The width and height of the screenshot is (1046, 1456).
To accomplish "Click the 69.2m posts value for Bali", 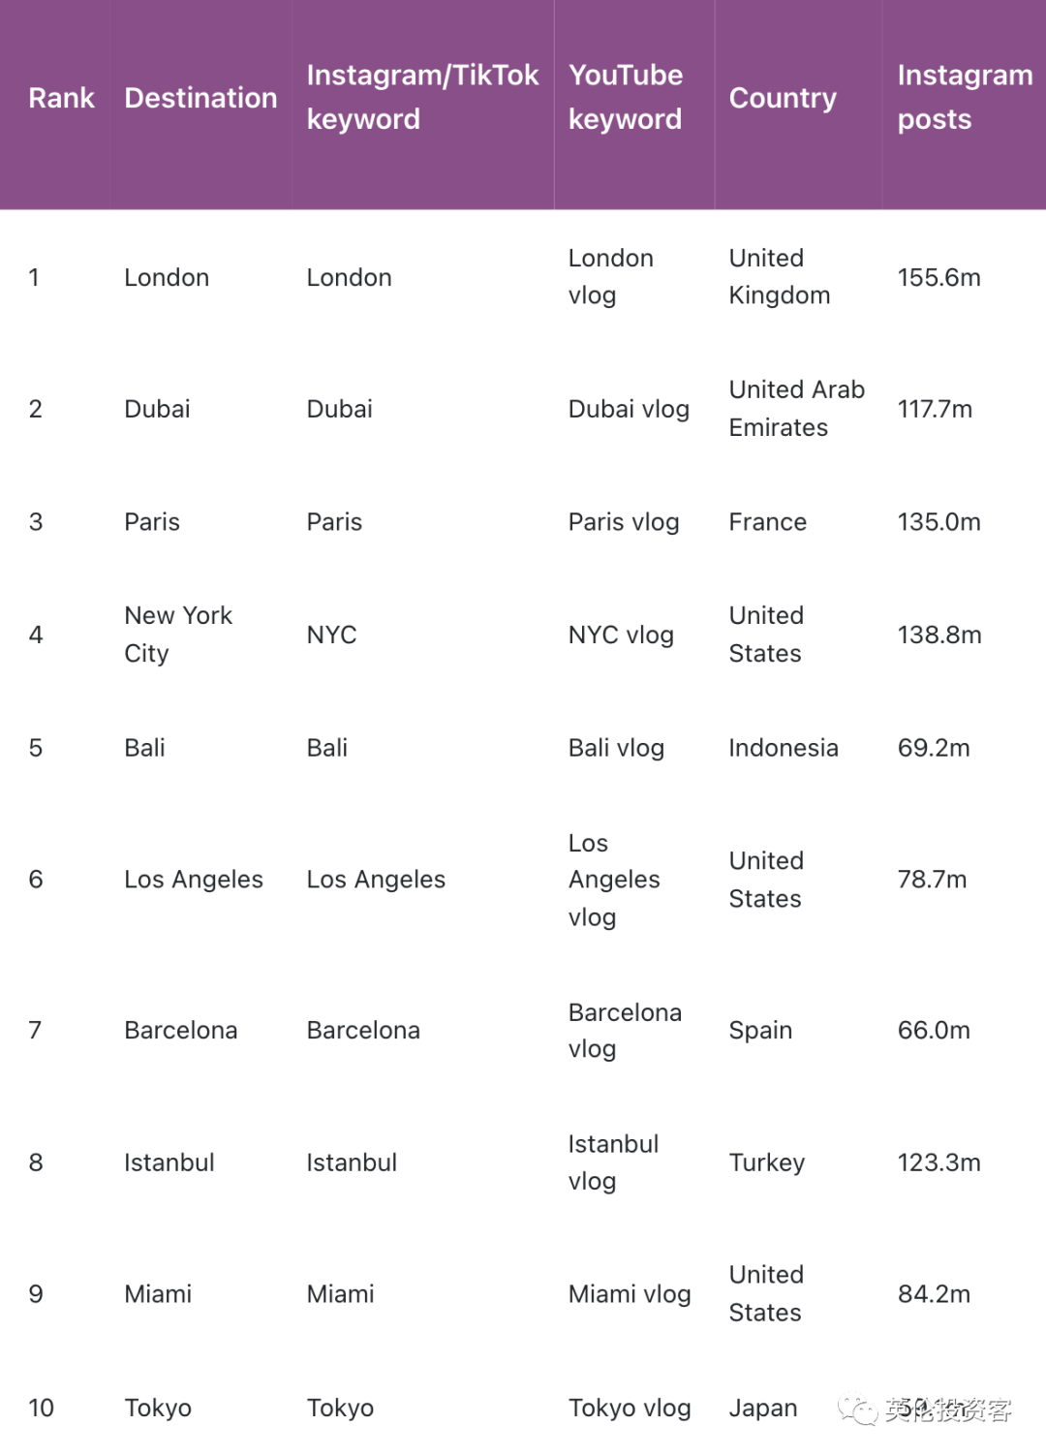I will tap(934, 748).
